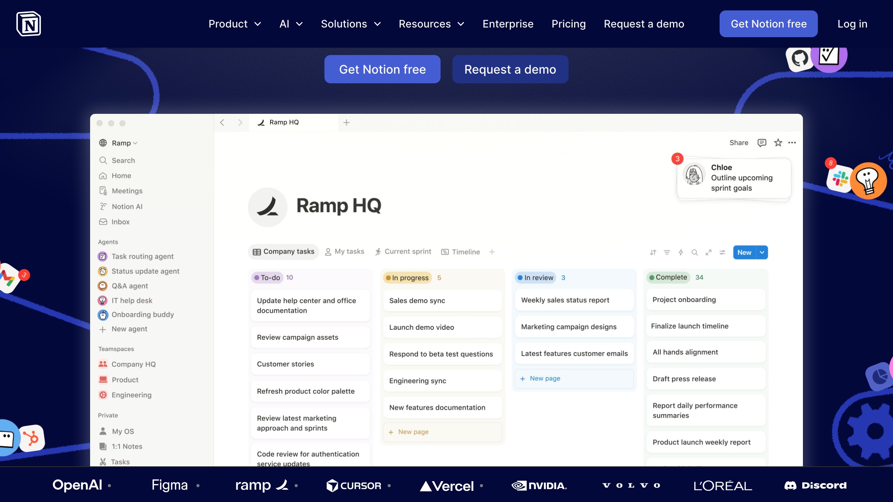The height and width of the screenshot is (502, 893).
Task: Open the Inbox in the sidebar
Action: pyautogui.click(x=121, y=222)
